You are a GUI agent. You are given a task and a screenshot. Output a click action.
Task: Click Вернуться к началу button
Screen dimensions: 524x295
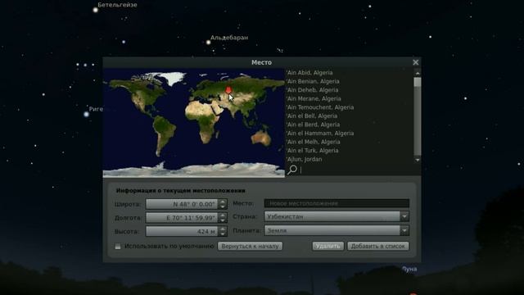point(250,246)
